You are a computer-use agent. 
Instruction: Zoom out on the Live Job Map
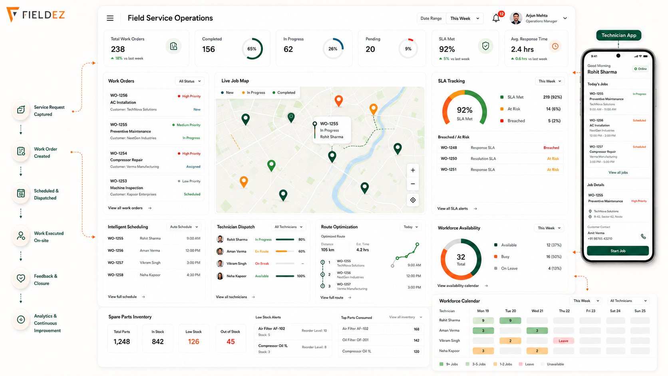click(413, 184)
